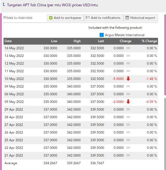The image size is (166, 170).
Task: Sort by the Date column header
Action: pos(8,41)
